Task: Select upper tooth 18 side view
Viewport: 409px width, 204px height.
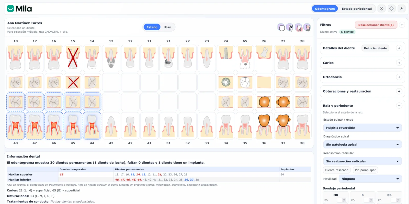Action: pos(16,58)
